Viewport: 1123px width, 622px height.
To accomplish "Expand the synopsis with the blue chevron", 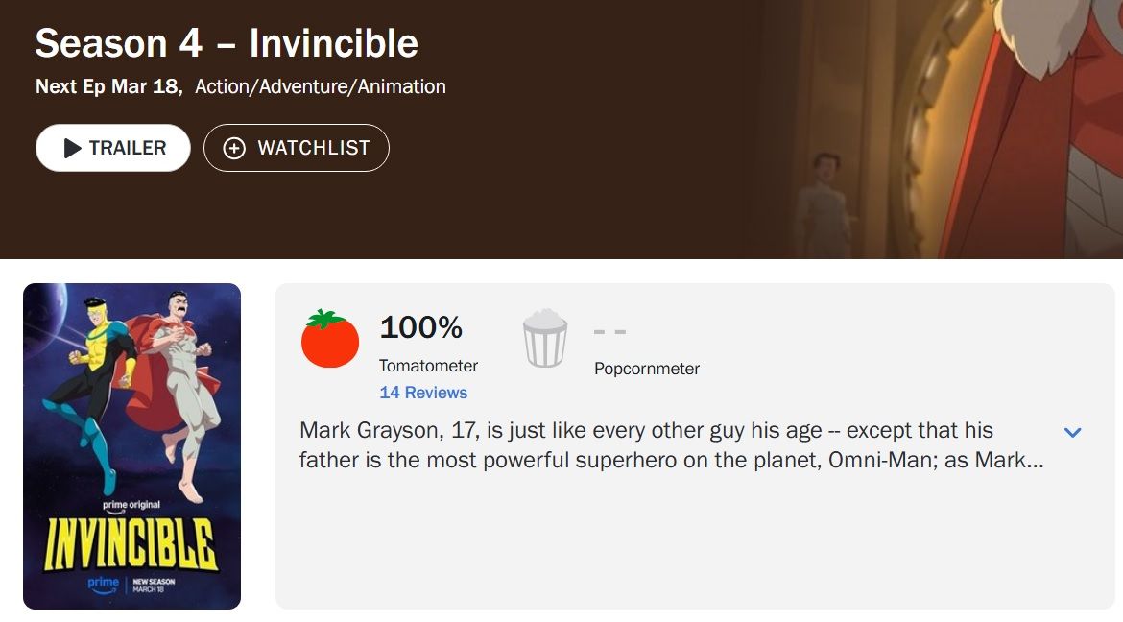I will coord(1072,432).
